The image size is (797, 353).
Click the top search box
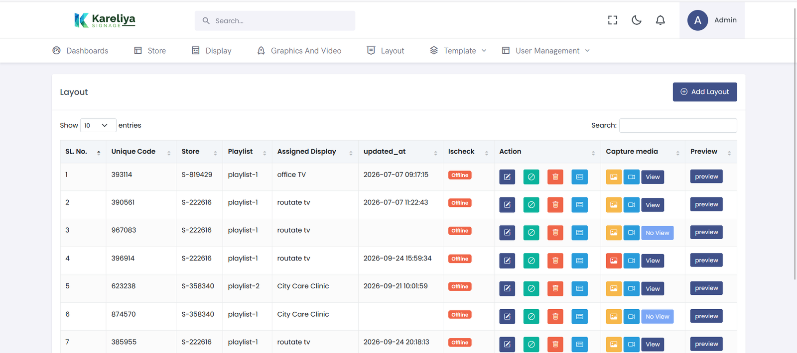(x=275, y=21)
